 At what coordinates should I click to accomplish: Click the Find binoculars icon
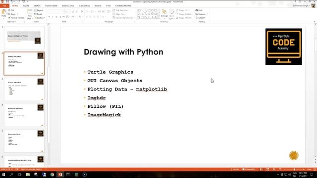(197, 10)
